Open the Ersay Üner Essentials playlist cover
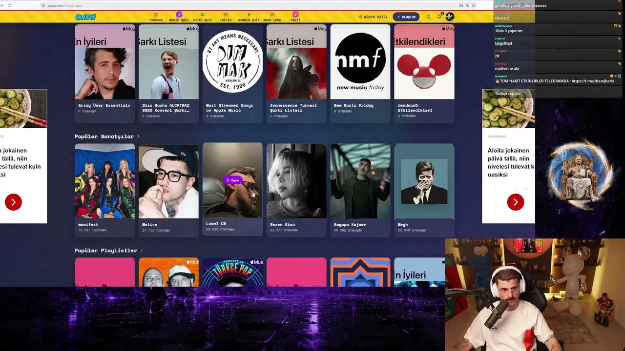The height and width of the screenshot is (351, 625). (104, 62)
